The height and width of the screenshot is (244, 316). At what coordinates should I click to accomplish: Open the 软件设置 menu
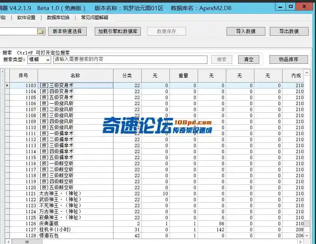(x=26, y=18)
